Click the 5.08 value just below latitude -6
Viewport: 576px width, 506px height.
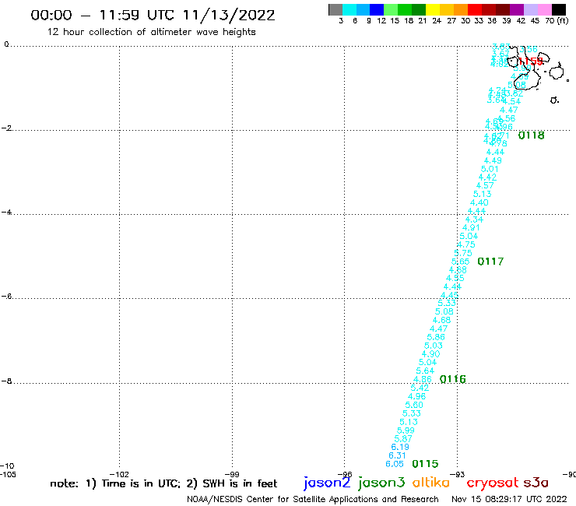click(x=444, y=311)
